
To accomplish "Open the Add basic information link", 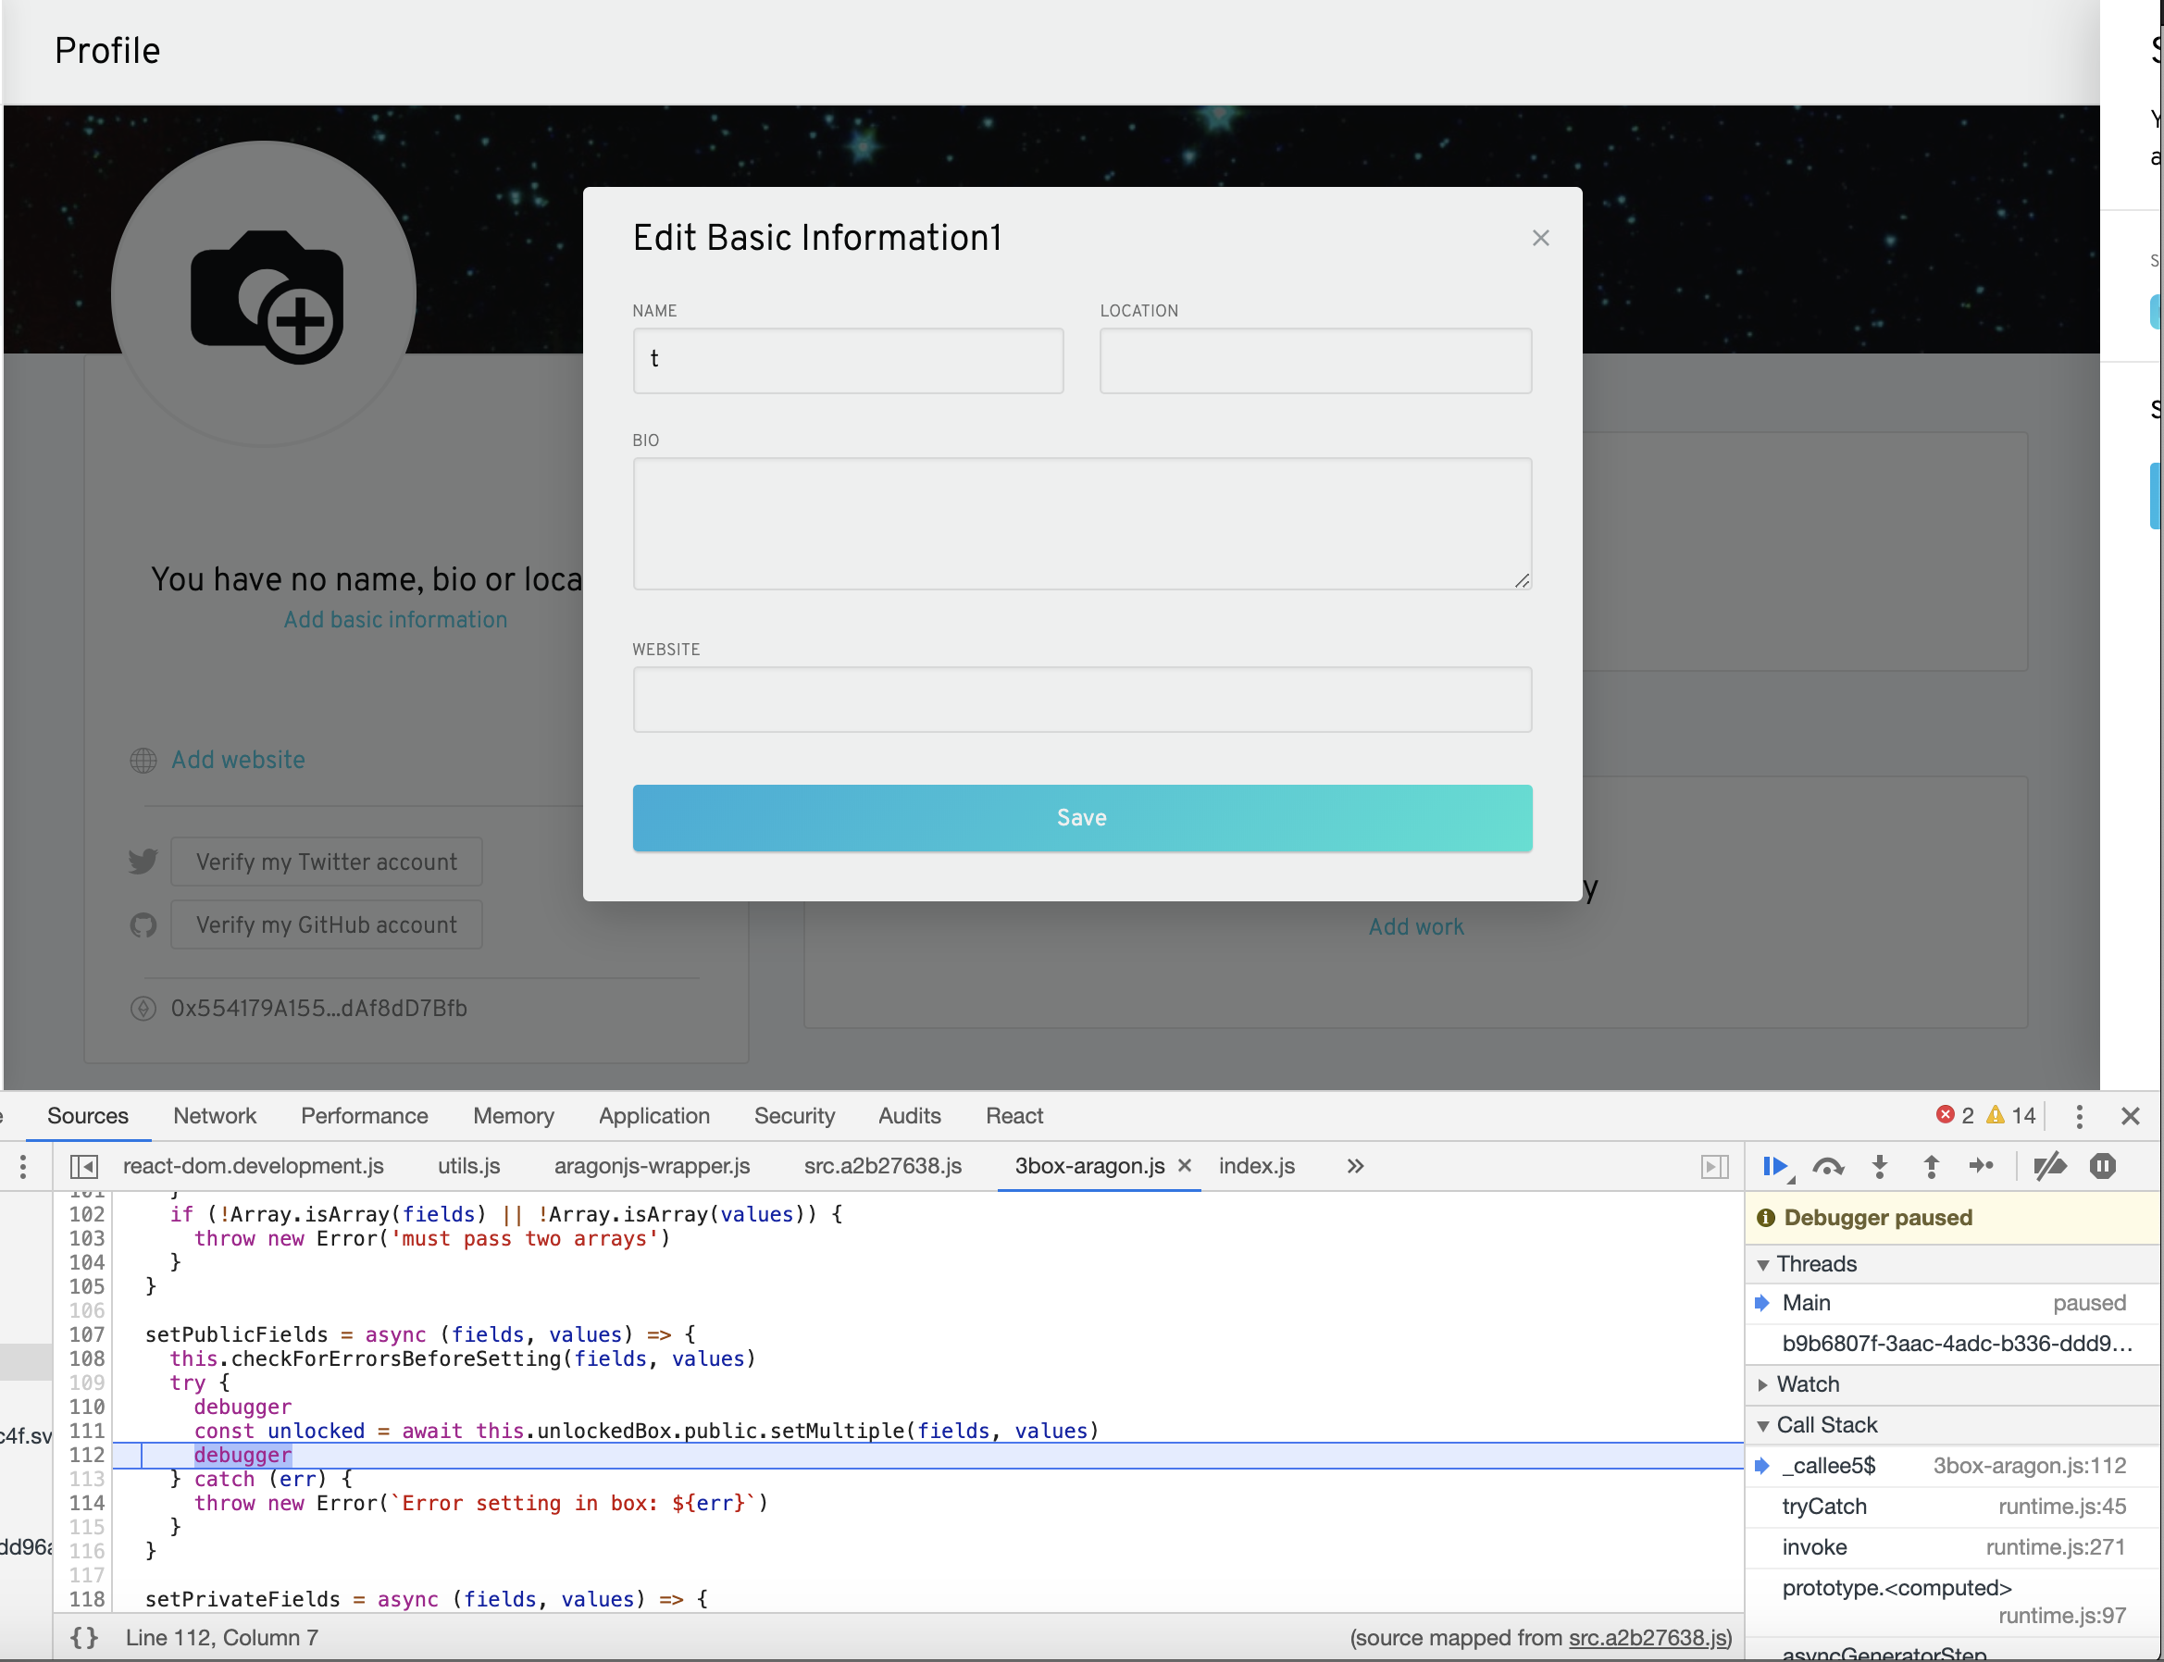I will coord(395,619).
